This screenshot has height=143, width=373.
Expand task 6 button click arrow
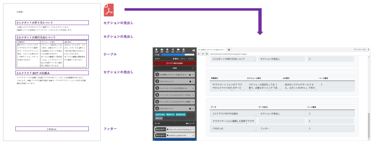193,109
